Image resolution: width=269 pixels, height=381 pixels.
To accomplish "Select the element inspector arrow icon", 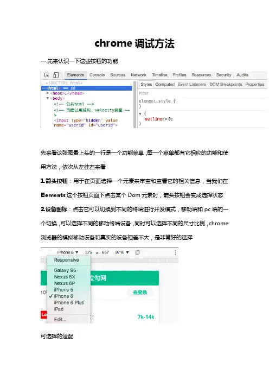I will coord(47,75).
